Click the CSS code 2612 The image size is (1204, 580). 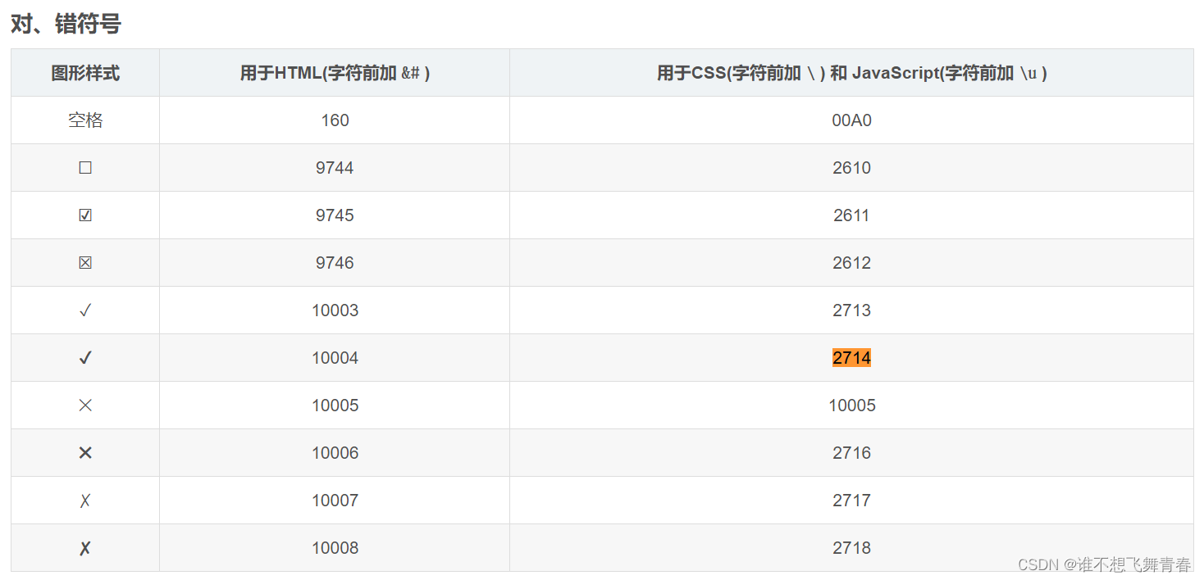(x=851, y=263)
